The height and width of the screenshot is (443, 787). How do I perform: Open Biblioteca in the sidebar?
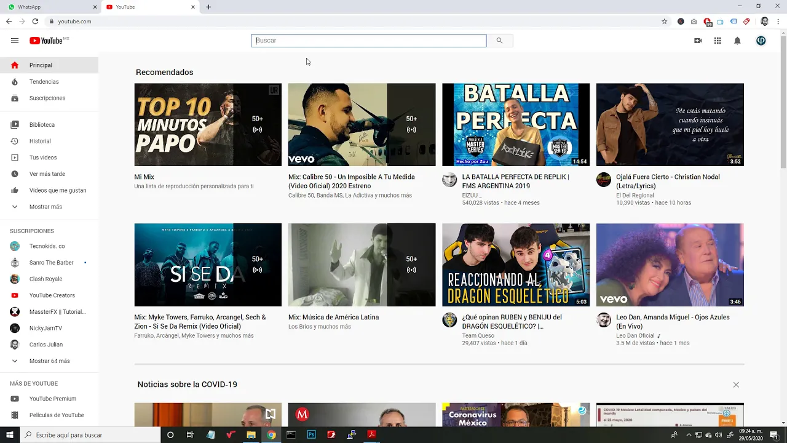click(49, 125)
